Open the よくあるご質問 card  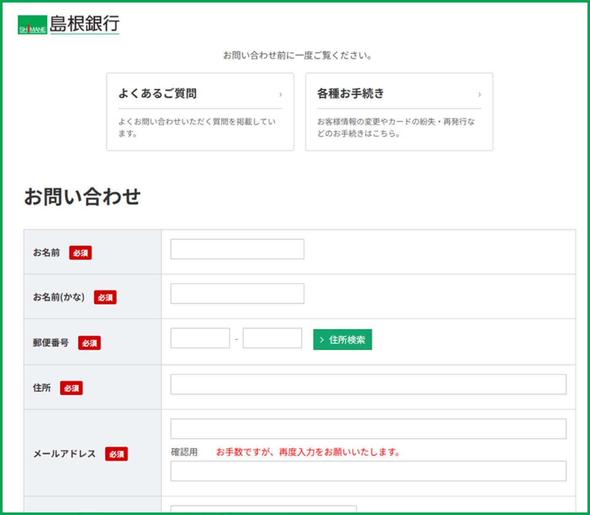200,112
